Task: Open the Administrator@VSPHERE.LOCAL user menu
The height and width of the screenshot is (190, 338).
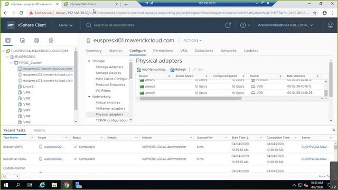Action: pyautogui.click(x=285, y=25)
